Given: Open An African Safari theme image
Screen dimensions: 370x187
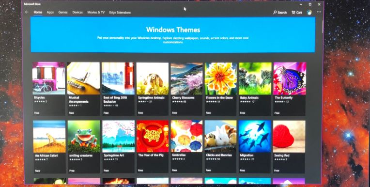Looking at the screenshot, I should 49,137.
